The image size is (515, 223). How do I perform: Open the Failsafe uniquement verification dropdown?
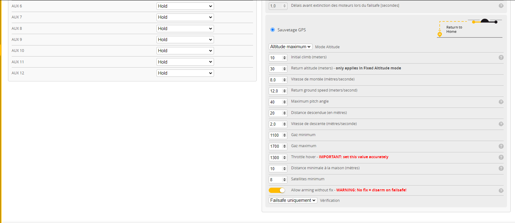click(293, 200)
